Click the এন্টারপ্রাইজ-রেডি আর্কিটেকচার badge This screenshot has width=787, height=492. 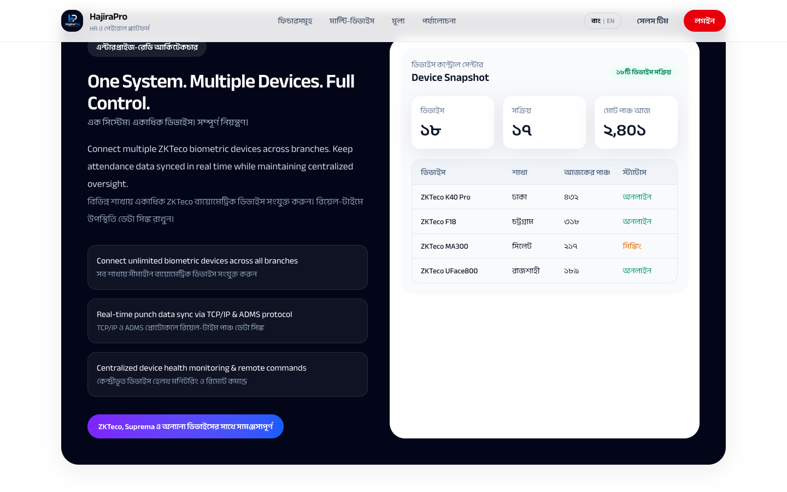click(147, 48)
